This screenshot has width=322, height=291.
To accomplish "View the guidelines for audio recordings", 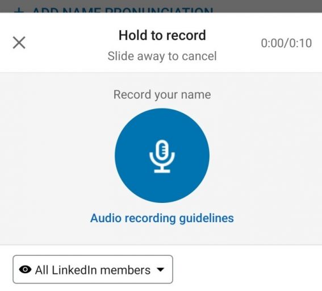I will (162, 218).
